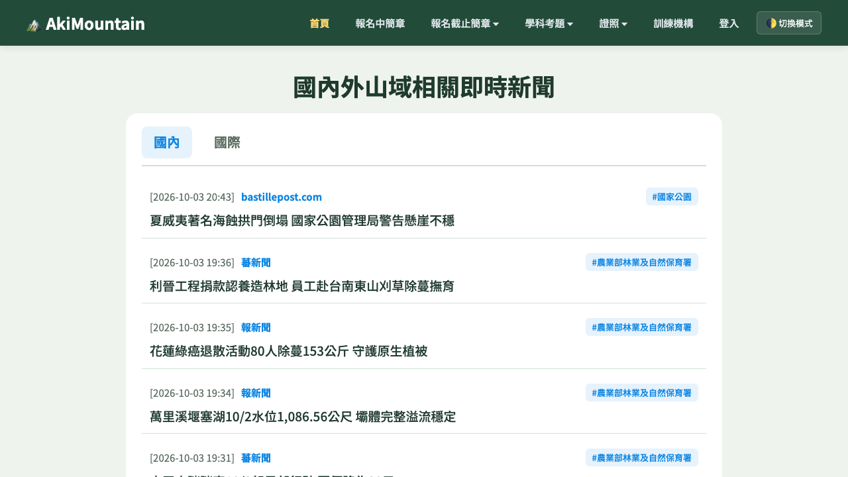The height and width of the screenshot is (477, 848).
Task: Click 報新聞 source on the 19:35 article
Action: pyautogui.click(x=256, y=327)
